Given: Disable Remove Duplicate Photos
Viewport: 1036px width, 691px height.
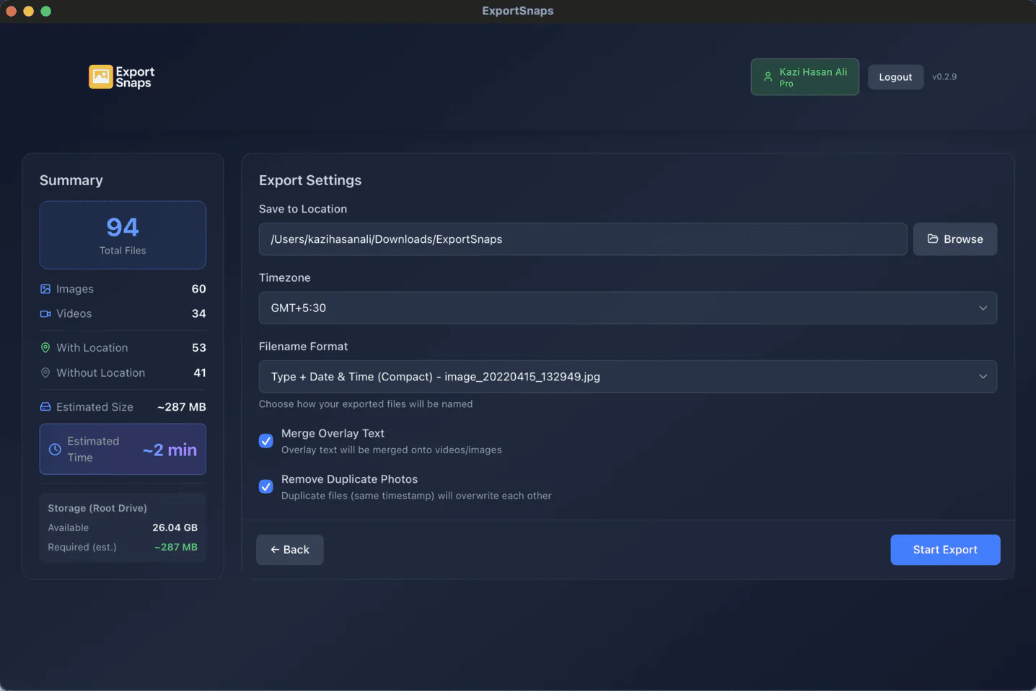Looking at the screenshot, I should click(265, 486).
